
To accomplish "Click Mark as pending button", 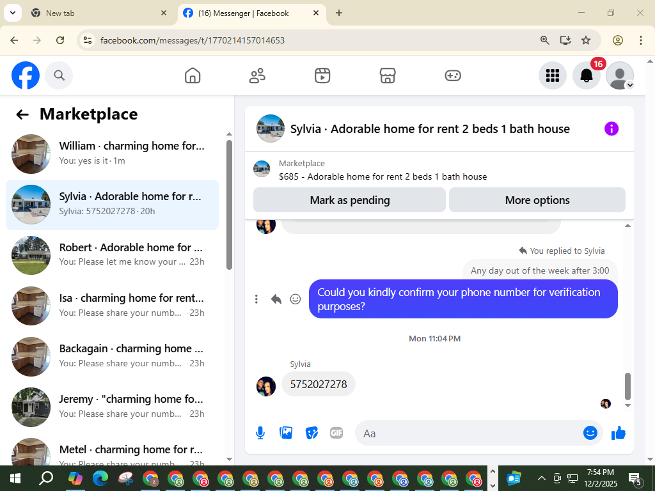I will point(350,200).
